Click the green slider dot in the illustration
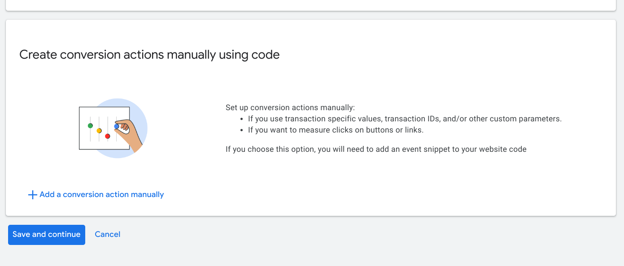 pyautogui.click(x=90, y=125)
